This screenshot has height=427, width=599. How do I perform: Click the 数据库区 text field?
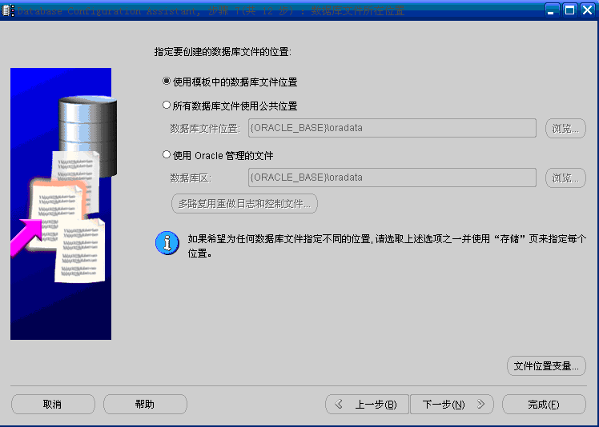(x=392, y=178)
